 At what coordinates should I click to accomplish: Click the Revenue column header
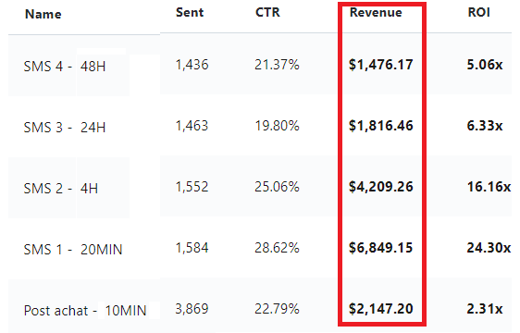376,13
